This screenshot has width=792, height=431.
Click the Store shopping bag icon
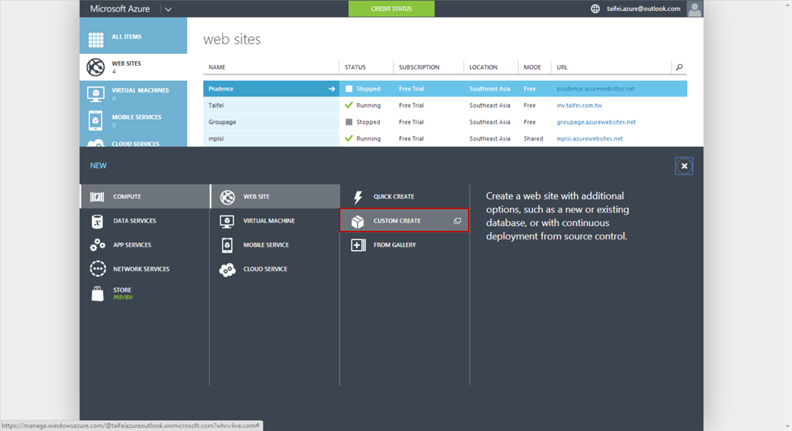(97, 294)
